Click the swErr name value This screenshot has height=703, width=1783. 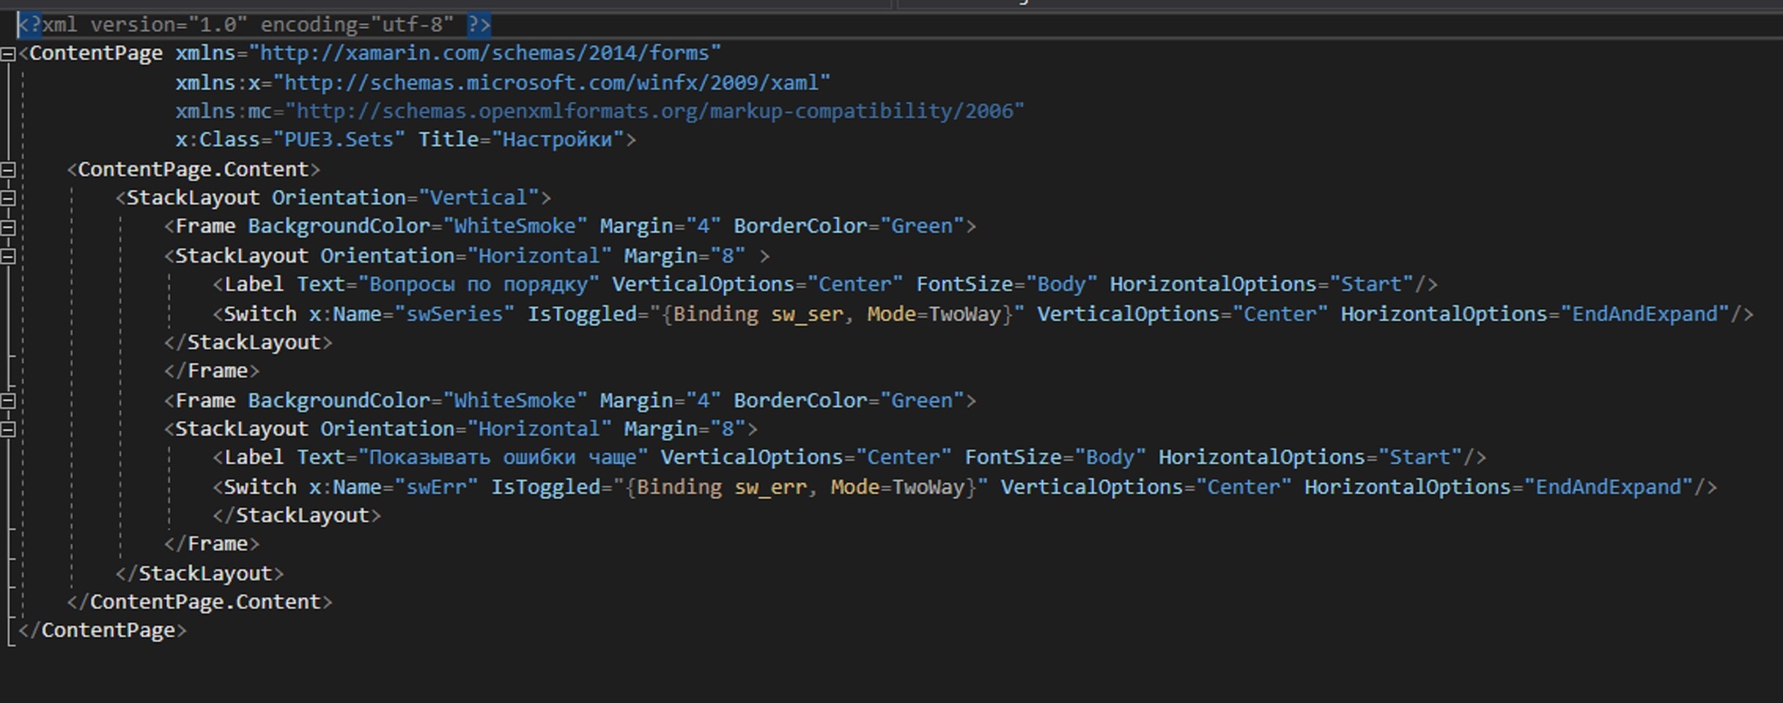point(435,487)
